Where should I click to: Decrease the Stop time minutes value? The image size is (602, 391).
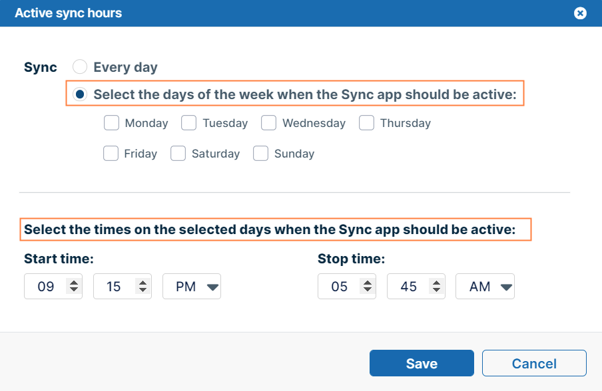click(437, 290)
